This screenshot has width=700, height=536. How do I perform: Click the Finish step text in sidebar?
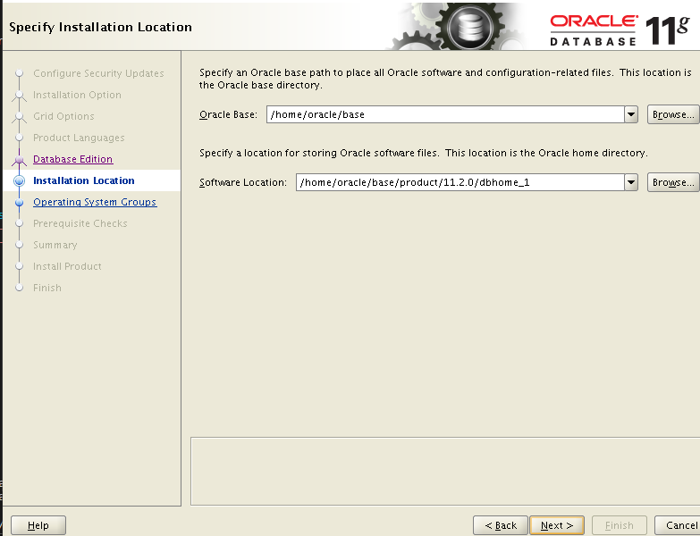[46, 288]
